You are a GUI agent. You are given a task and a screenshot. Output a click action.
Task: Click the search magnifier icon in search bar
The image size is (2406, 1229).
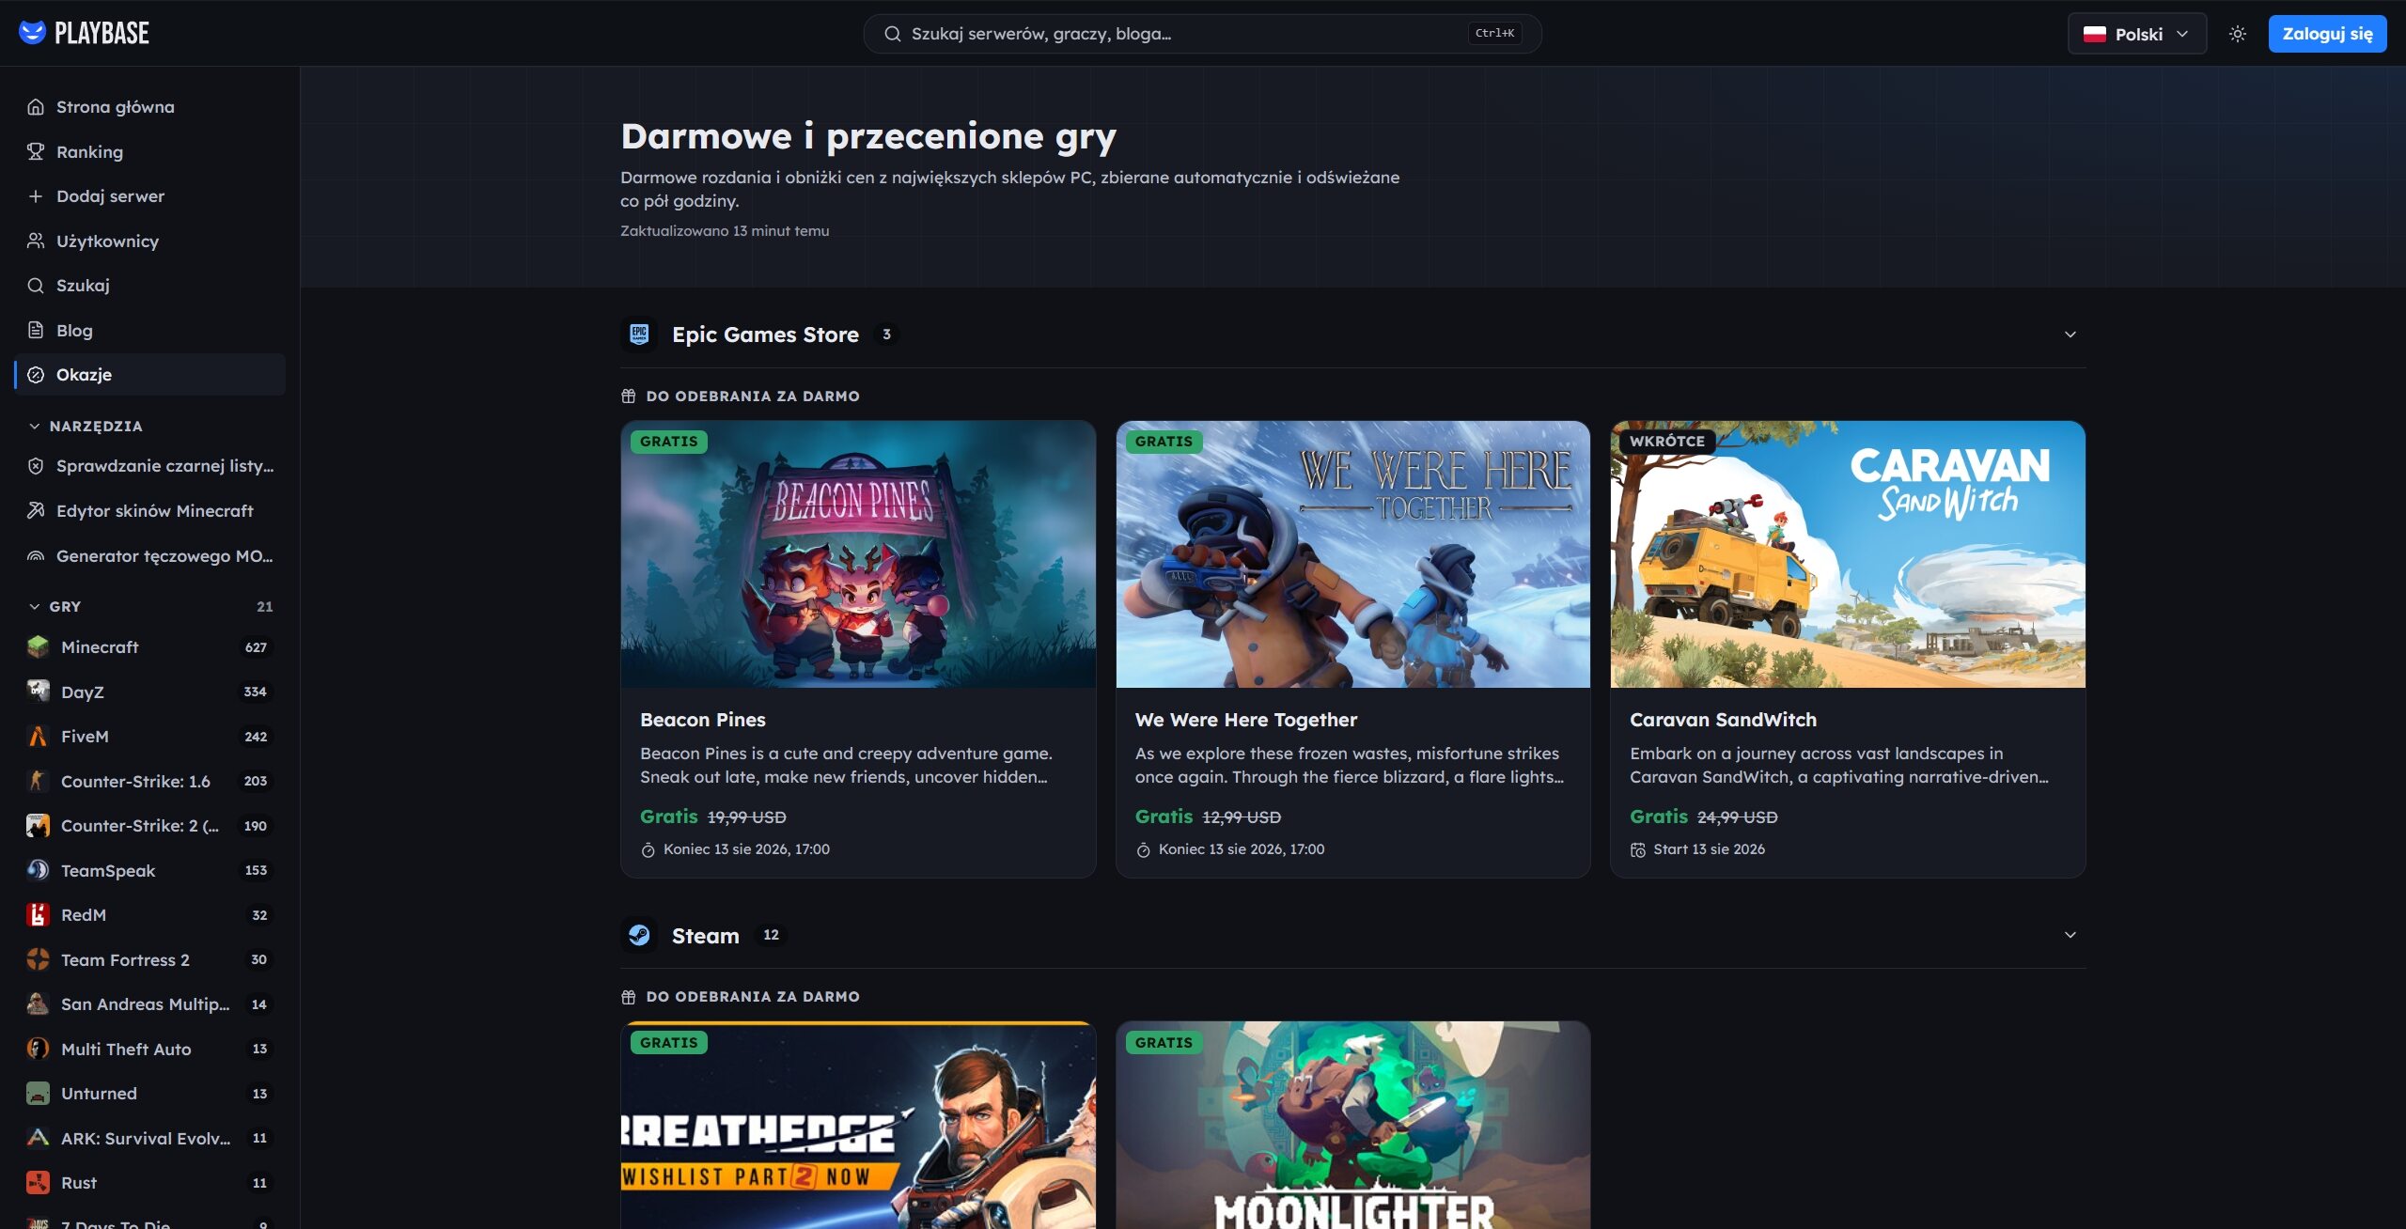[x=892, y=34]
